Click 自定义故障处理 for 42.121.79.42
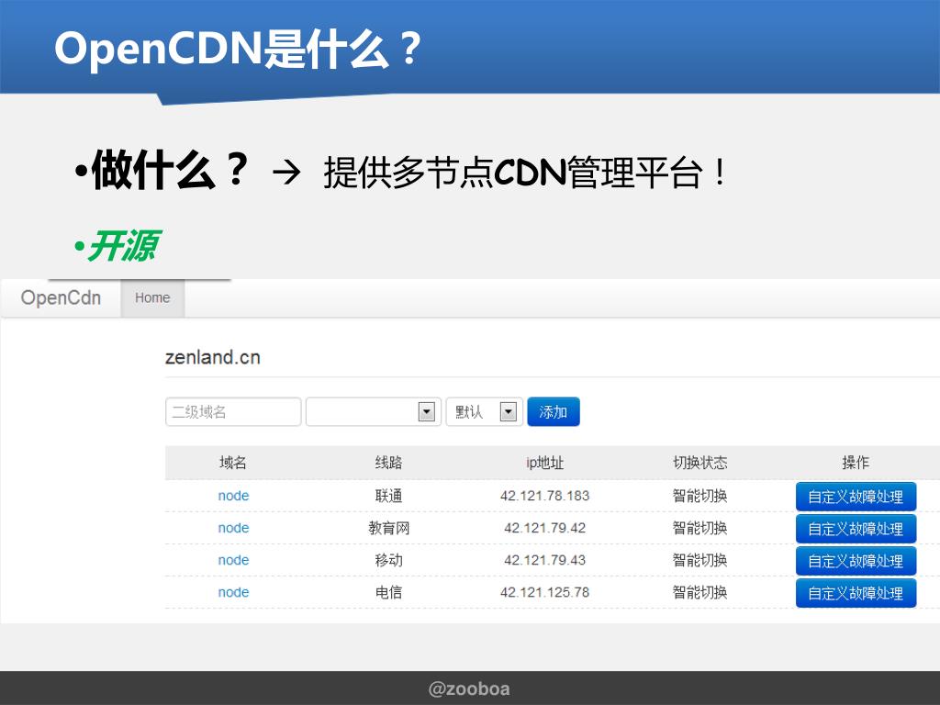The height and width of the screenshot is (705, 940). click(856, 529)
